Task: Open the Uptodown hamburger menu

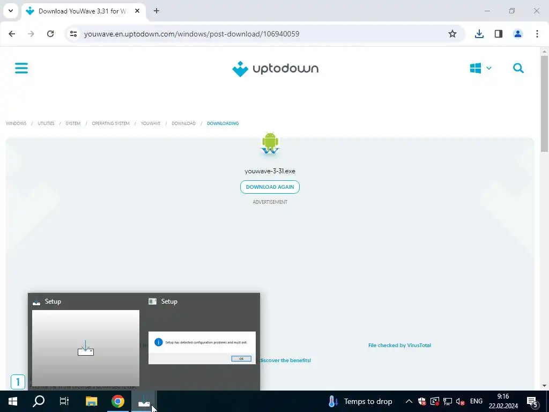Action: (x=21, y=68)
